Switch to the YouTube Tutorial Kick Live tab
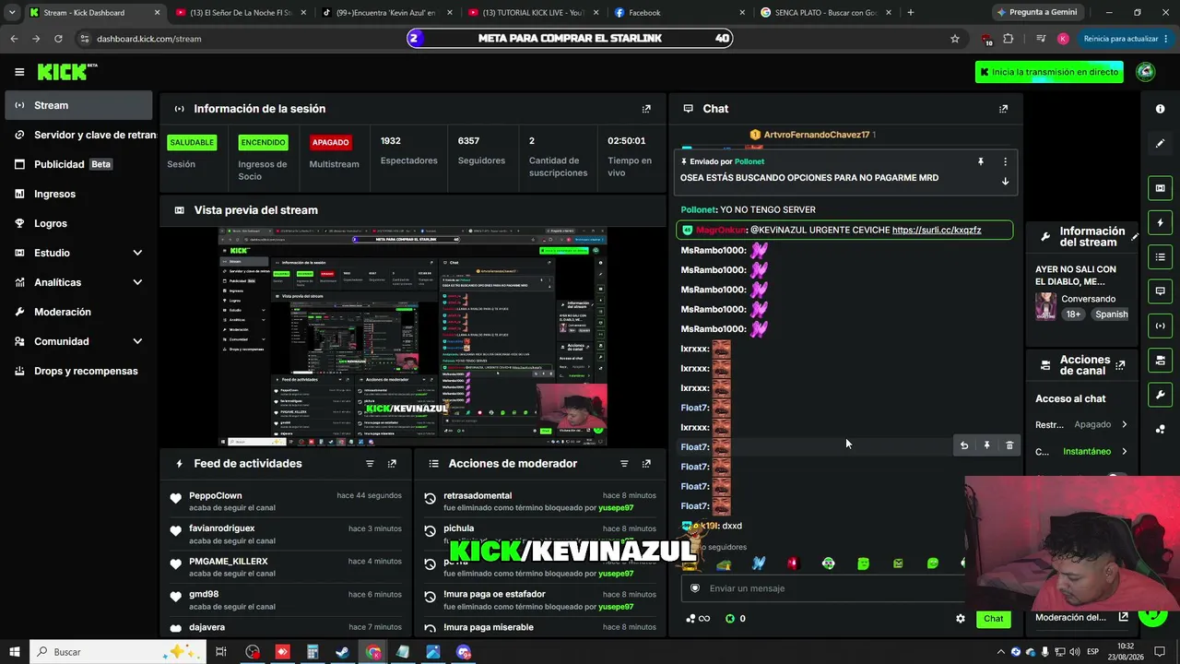This screenshot has height=664, width=1180. [x=533, y=13]
